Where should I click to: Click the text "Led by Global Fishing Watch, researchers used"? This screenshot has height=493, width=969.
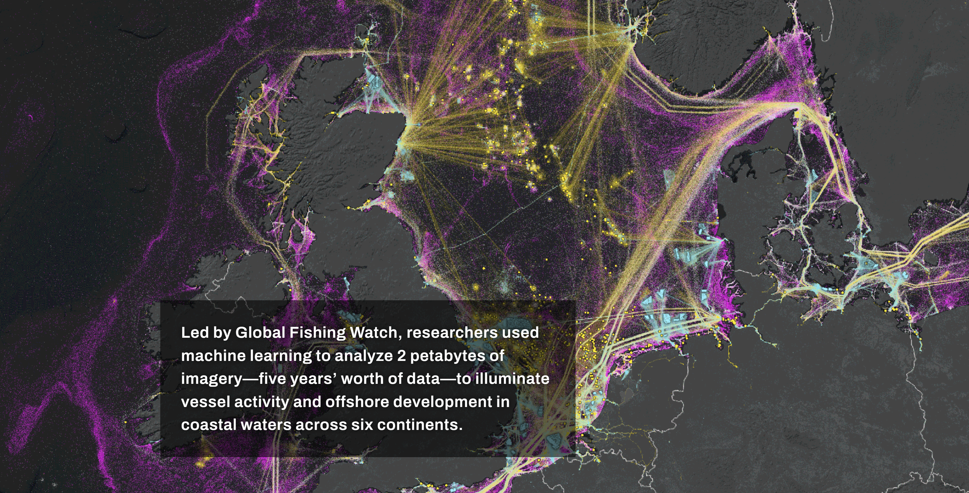[360, 333]
